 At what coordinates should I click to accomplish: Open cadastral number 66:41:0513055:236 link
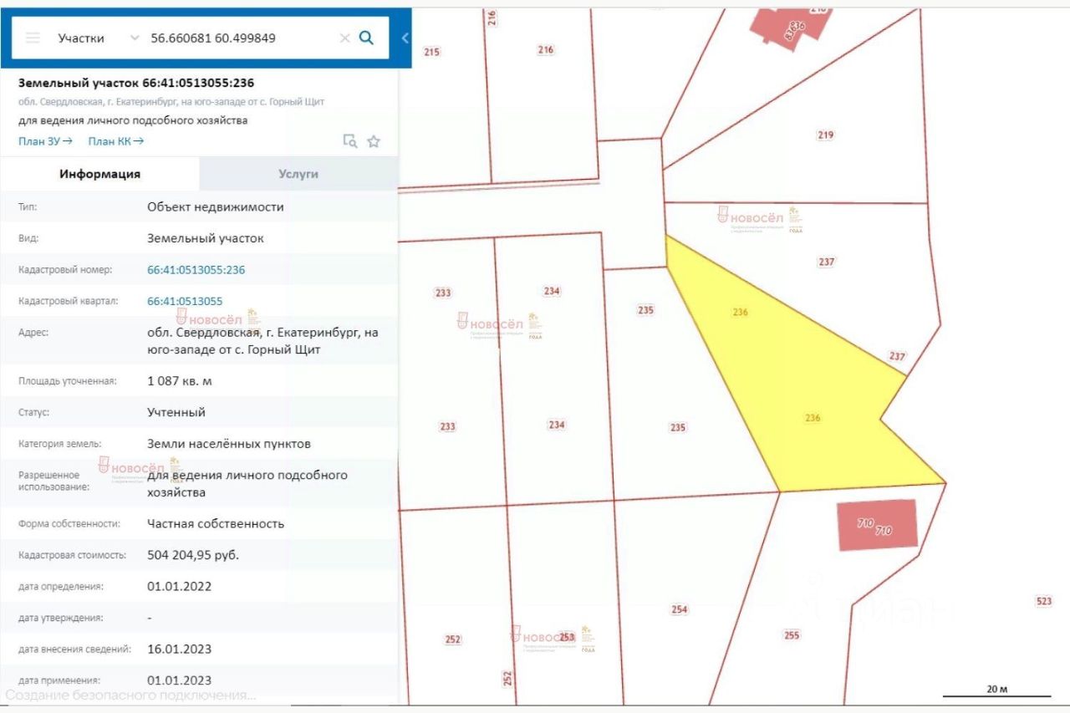196,270
